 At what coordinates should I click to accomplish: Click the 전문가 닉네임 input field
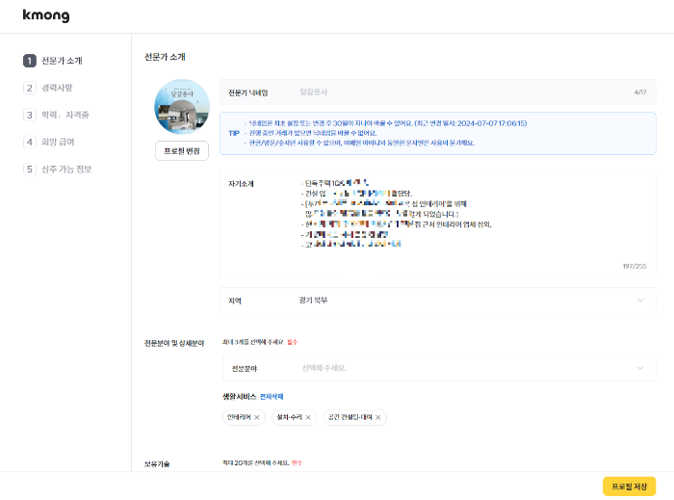click(x=437, y=92)
